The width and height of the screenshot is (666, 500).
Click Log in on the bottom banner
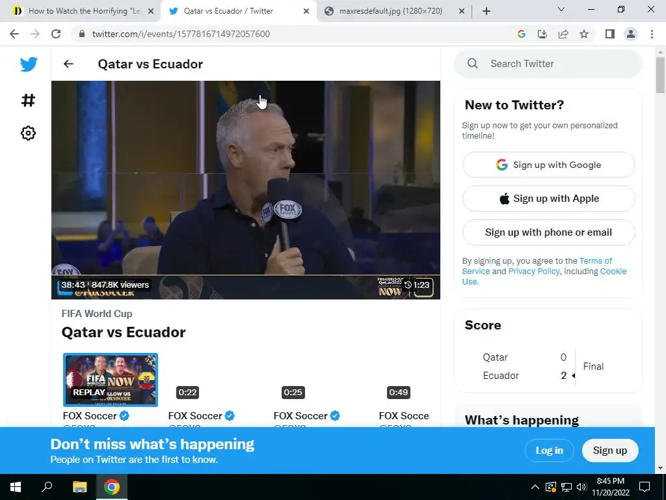coord(549,451)
